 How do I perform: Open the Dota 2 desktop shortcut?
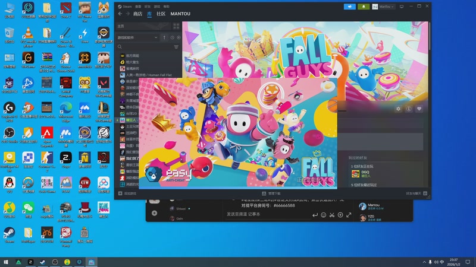click(x=66, y=10)
